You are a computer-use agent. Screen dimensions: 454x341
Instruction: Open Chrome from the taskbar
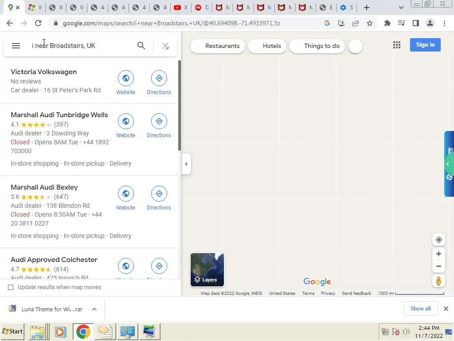(83, 332)
